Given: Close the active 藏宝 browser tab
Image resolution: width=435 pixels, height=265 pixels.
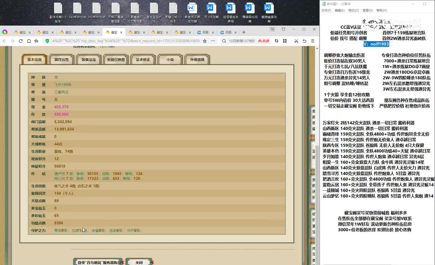Looking at the screenshot, I should pos(122,33).
